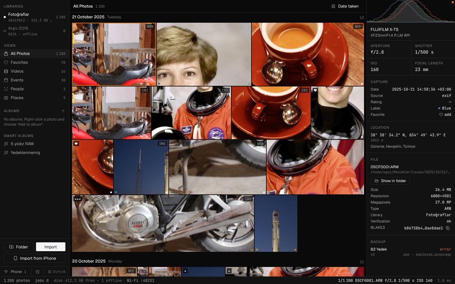Click the heart badge on red saucer photo
Screen dimensions: 455x284
tap(76, 144)
